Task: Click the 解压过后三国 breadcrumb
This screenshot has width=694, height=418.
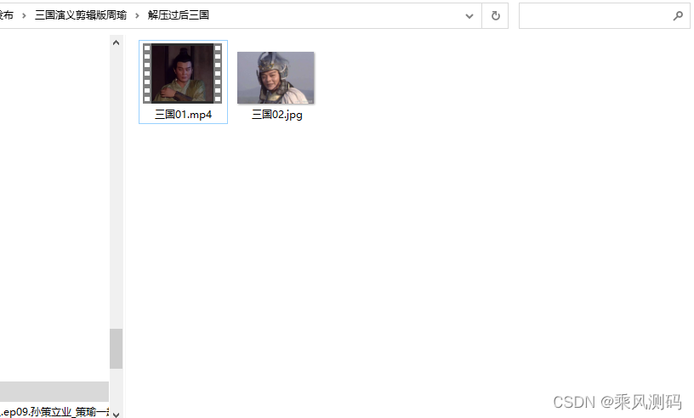Action: (x=179, y=15)
